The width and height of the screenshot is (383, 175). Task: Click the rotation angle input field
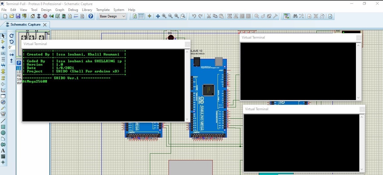point(12,48)
